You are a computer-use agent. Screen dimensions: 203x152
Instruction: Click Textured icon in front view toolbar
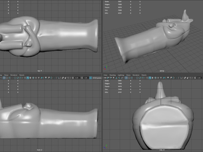point(36,78)
